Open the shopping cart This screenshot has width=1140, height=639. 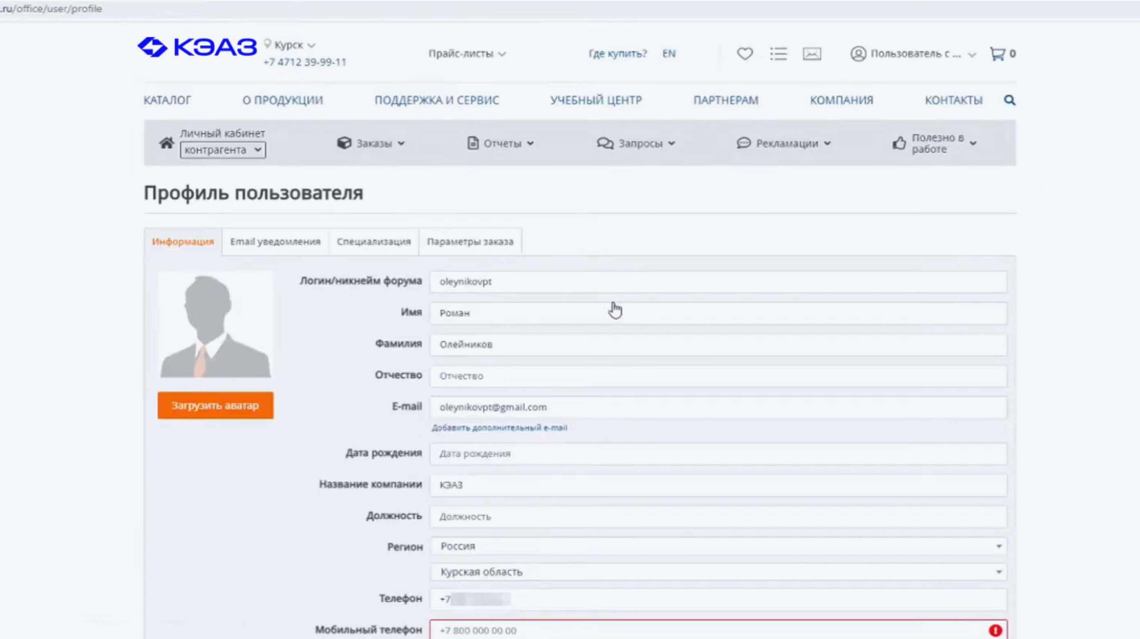(x=998, y=54)
